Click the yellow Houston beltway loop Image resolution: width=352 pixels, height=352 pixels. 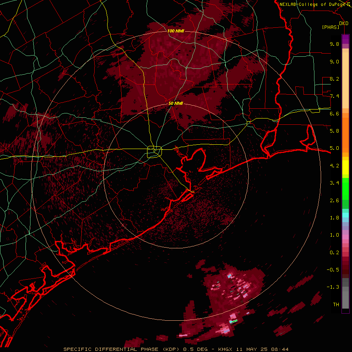[x=154, y=152]
